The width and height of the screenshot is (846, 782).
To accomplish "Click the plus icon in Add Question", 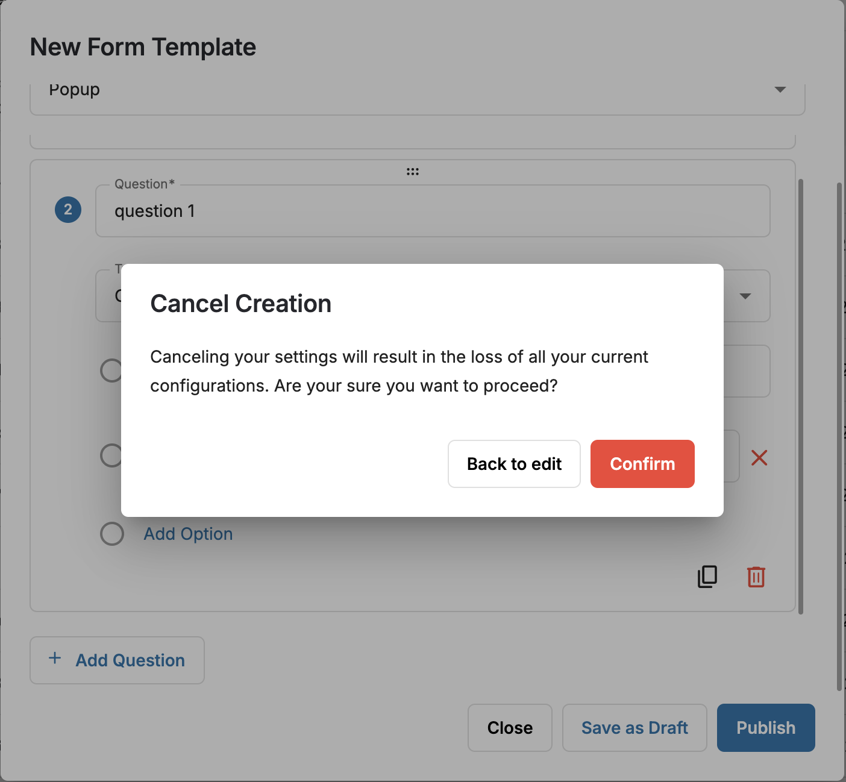I will 55,658.
